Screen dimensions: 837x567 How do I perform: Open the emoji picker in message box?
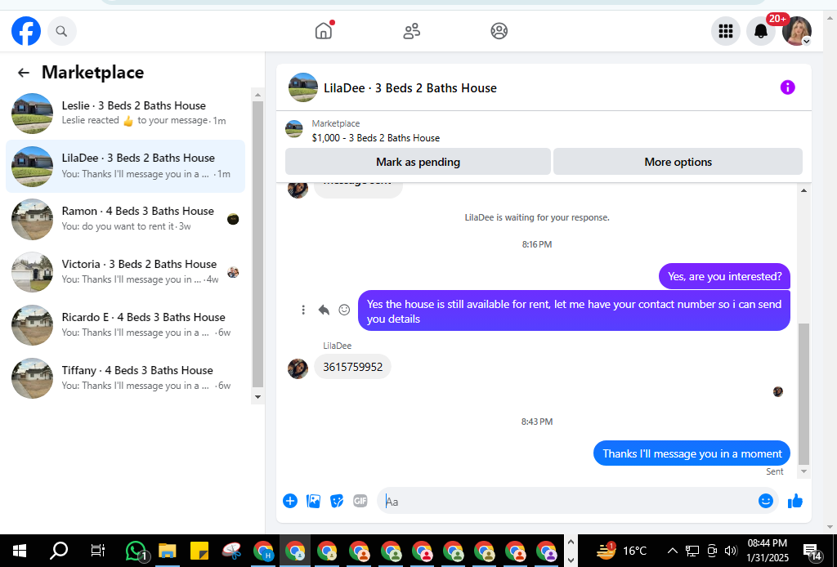pyautogui.click(x=765, y=501)
